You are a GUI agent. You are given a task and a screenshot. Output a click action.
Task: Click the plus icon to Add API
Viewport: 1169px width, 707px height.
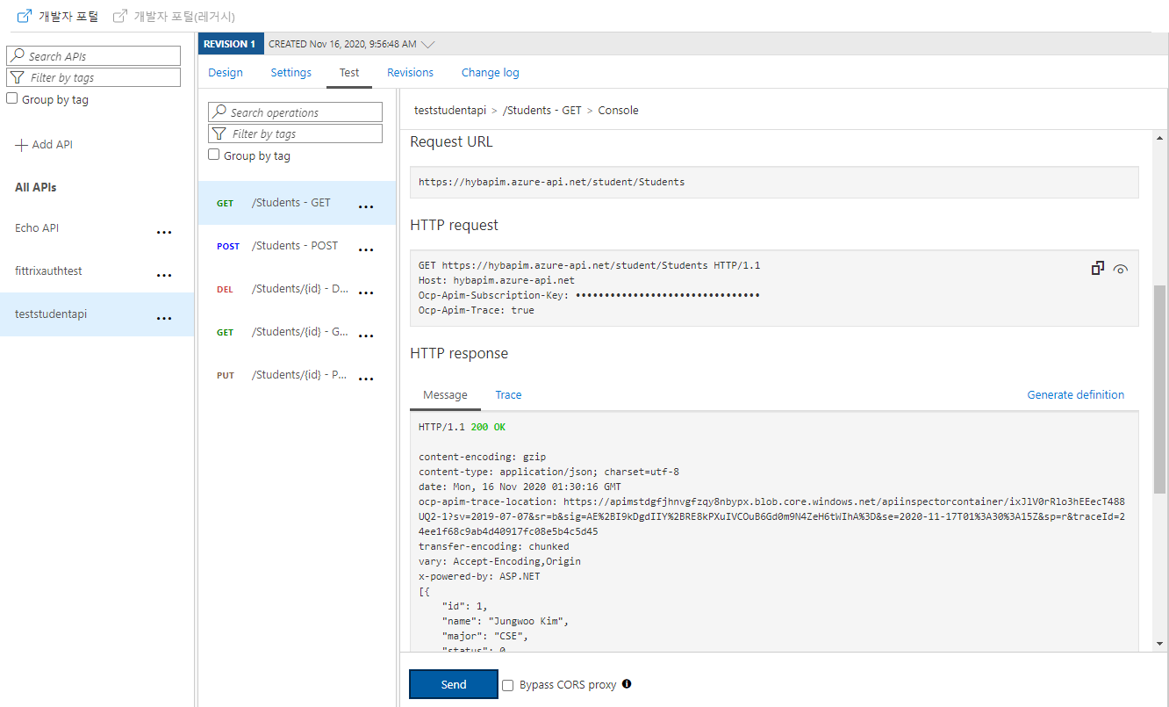click(x=22, y=145)
